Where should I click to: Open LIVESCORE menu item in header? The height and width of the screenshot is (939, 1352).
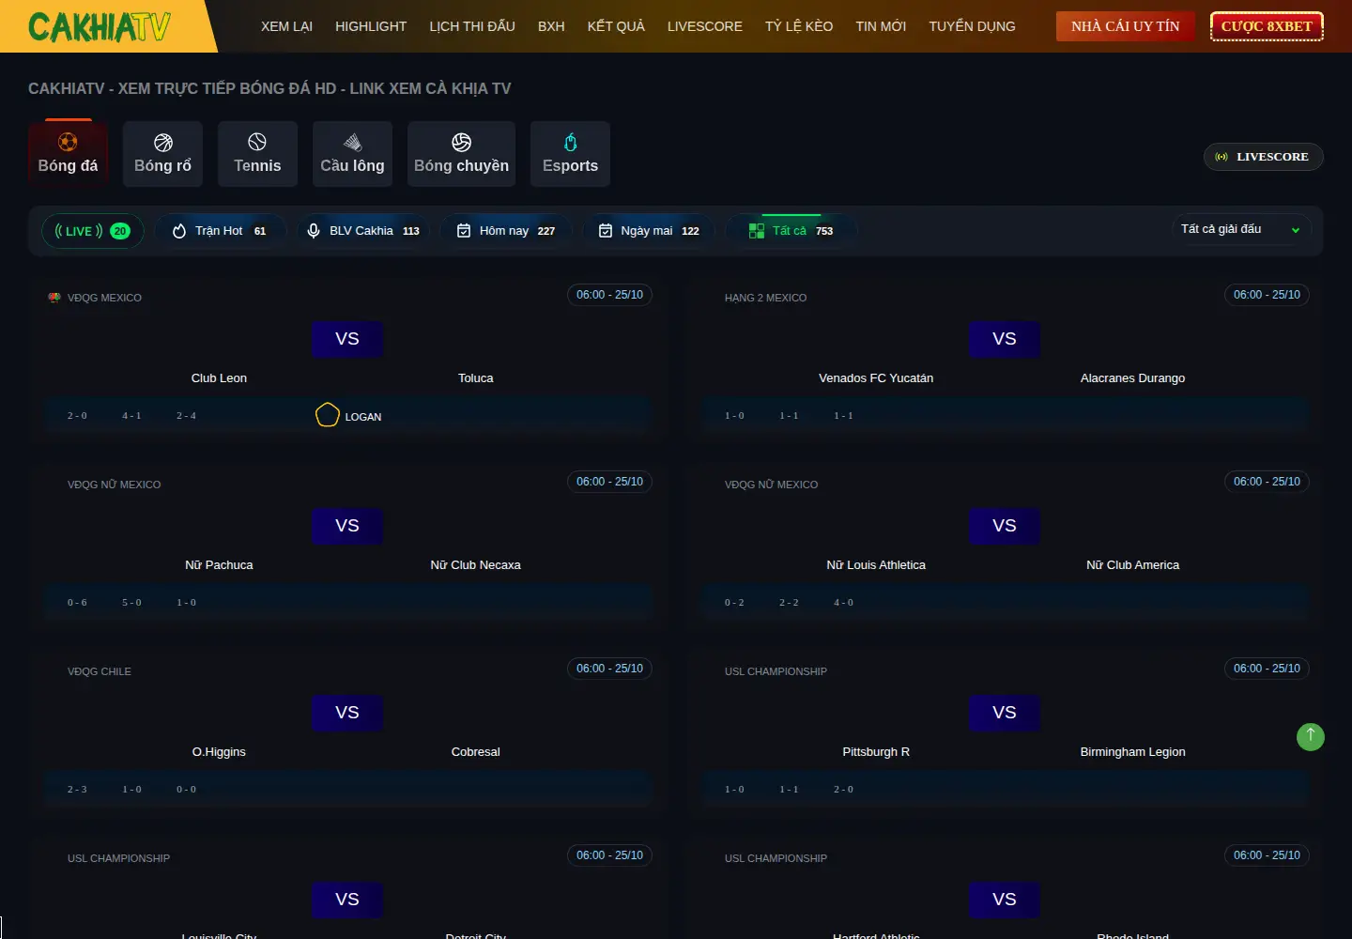click(705, 26)
